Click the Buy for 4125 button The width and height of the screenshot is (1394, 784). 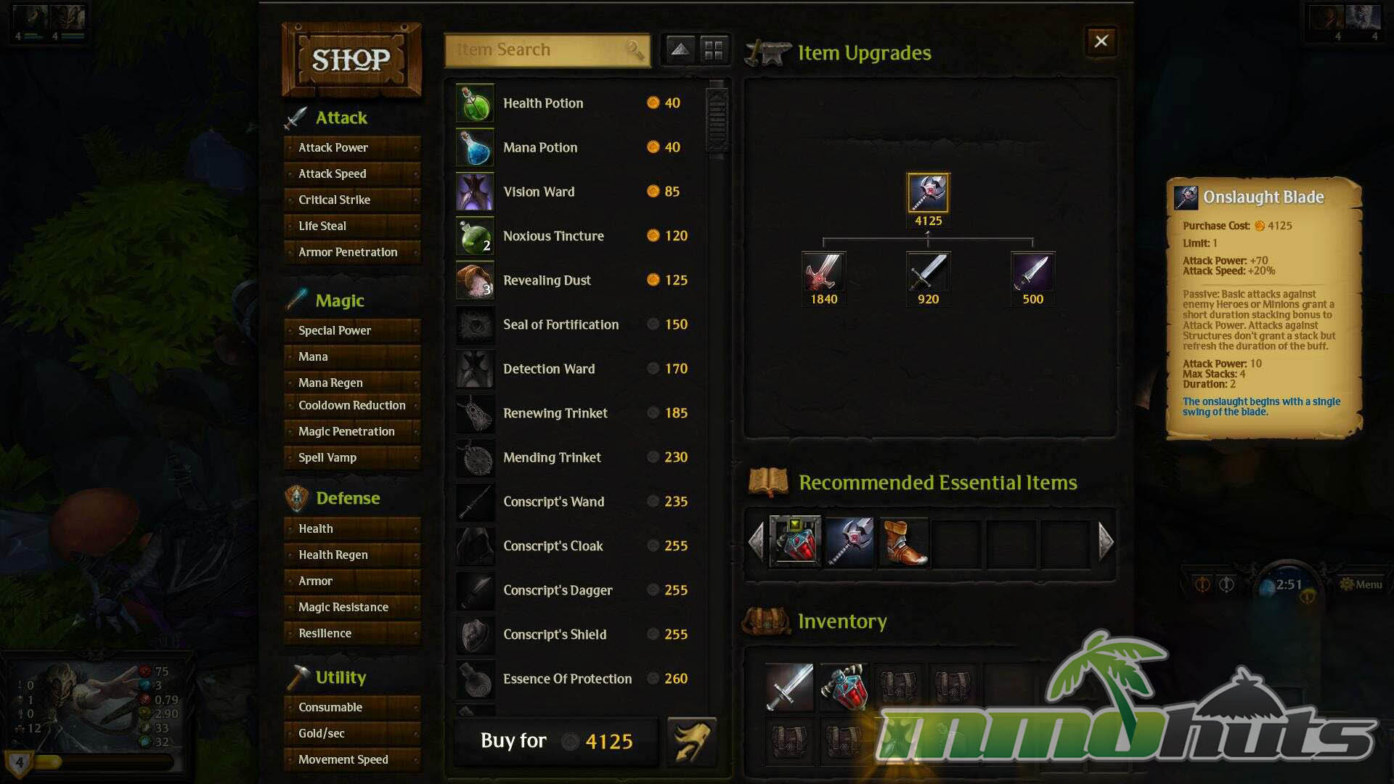point(557,741)
